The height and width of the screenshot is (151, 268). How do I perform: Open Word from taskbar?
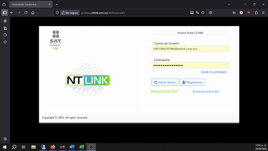72,147
